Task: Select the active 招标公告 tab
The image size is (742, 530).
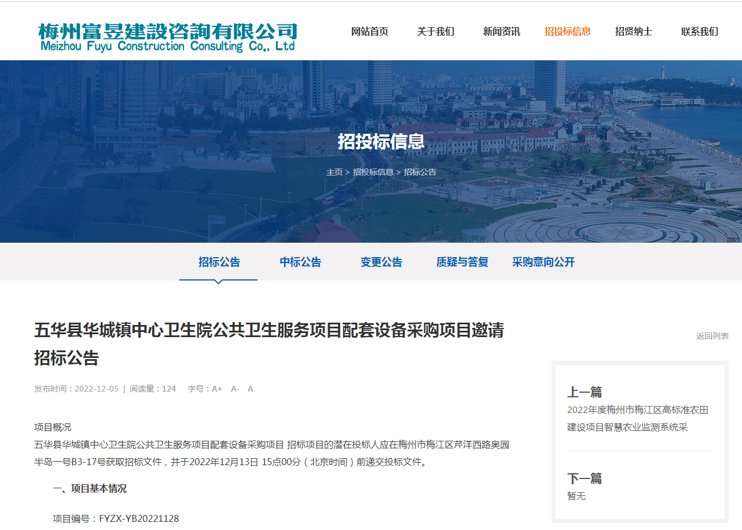Action: 218,262
